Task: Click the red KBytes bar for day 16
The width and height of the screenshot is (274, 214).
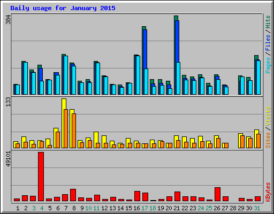Action: (137, 196)
